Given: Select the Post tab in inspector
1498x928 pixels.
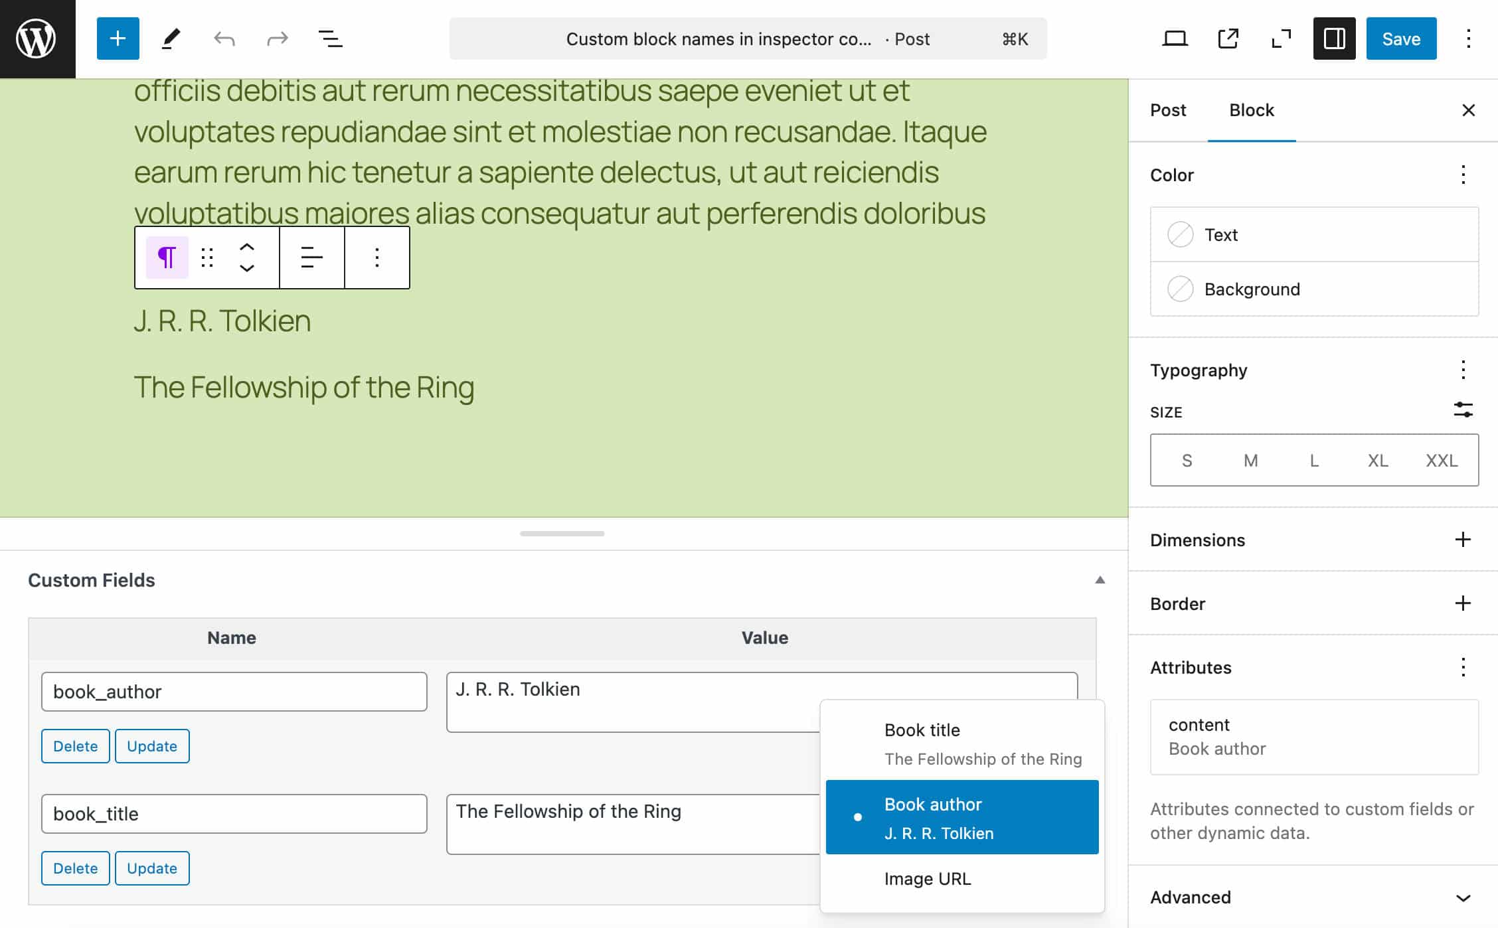Looking at the screenshot, I should coord(1169,109).
